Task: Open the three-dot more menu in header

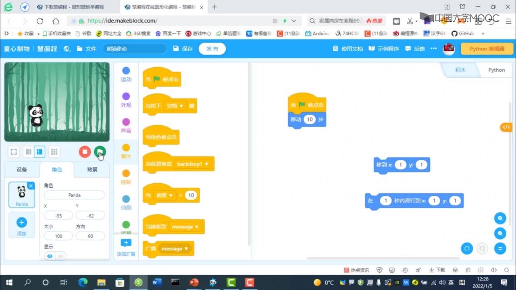Action: 434,49
